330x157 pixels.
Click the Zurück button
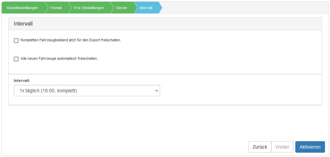click(x=260, y=147)
